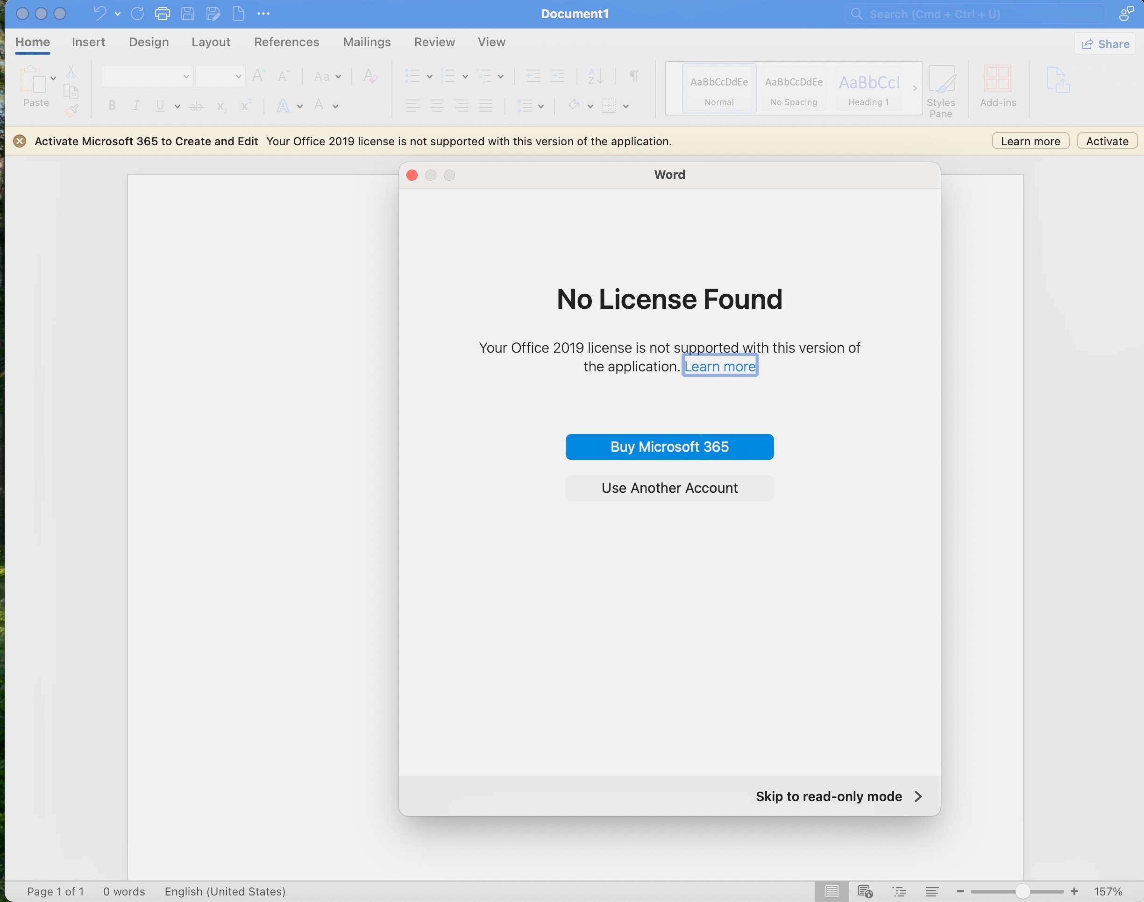Click the Decrease Indent icon

point(533,76)
